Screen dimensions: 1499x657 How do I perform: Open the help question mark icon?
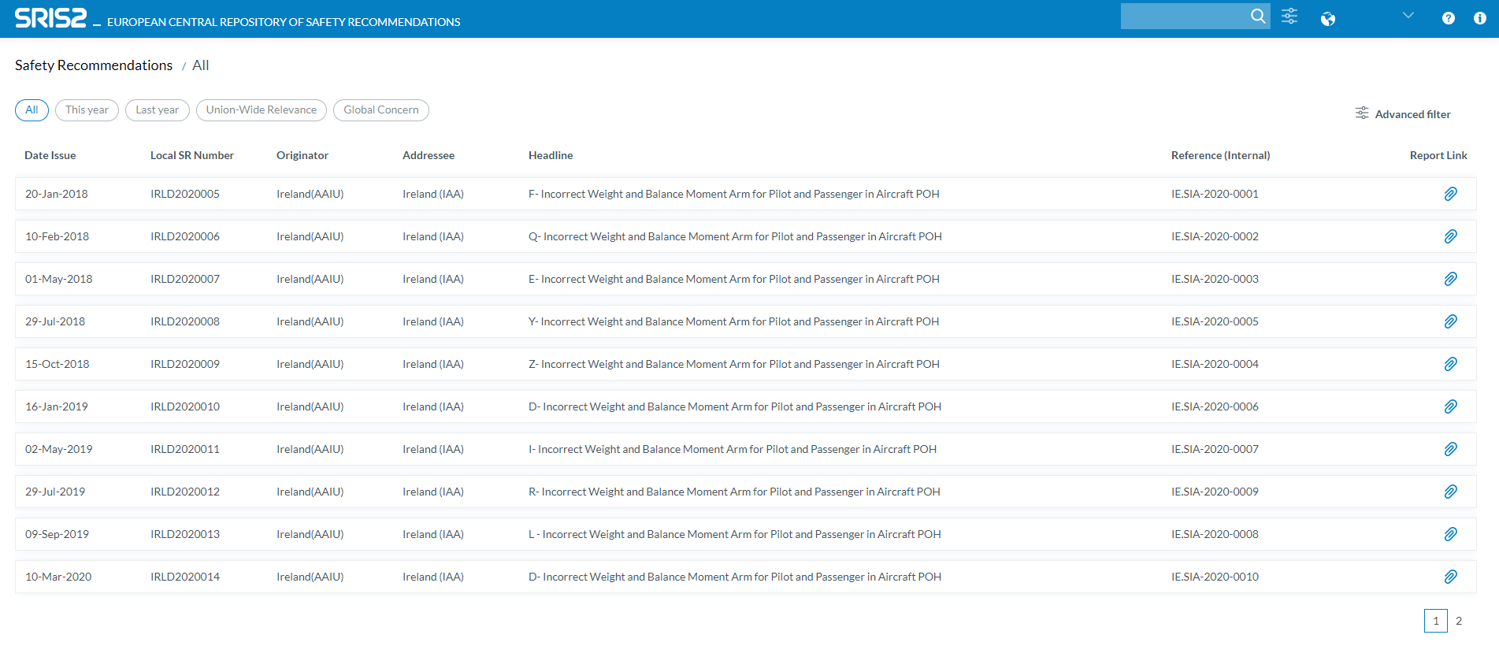point(1448,18)
